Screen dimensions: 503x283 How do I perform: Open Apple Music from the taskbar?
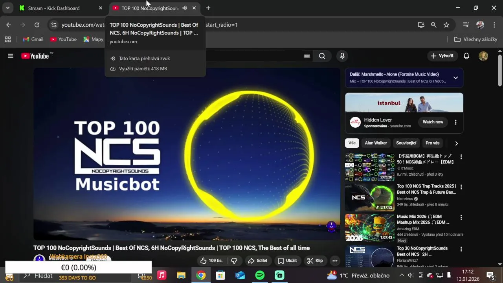162,275
